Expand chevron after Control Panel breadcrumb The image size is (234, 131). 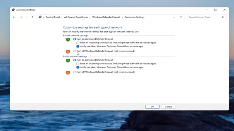pos(62,17)
